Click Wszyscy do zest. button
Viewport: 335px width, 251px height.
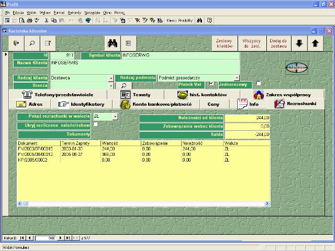coord(252,43)
